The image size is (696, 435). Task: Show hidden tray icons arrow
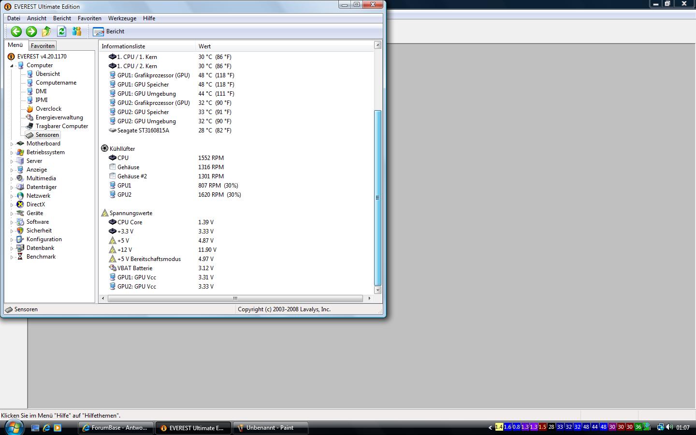pos(490,428)
